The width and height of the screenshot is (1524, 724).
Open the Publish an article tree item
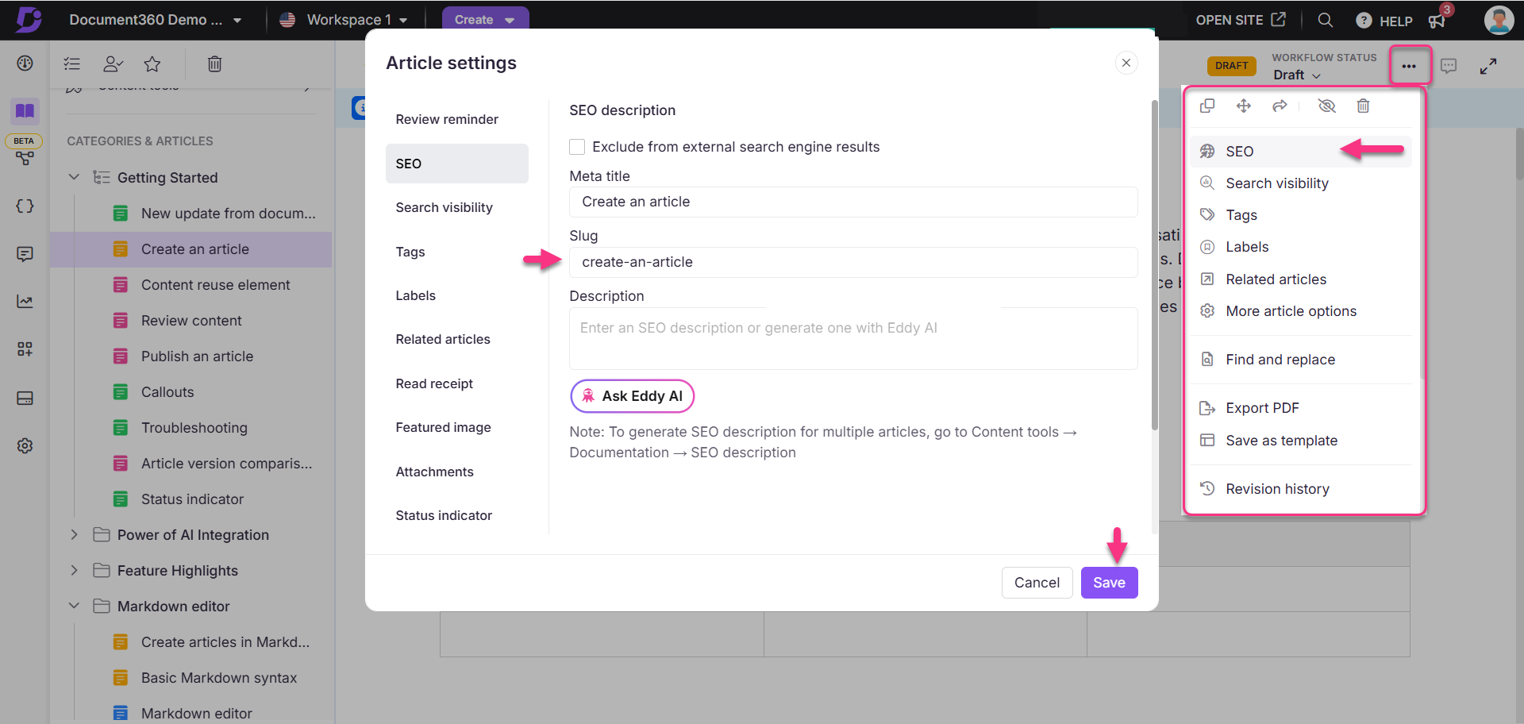tap(197, 356)
